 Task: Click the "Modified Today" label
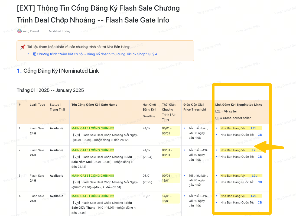tap(59, 31)
